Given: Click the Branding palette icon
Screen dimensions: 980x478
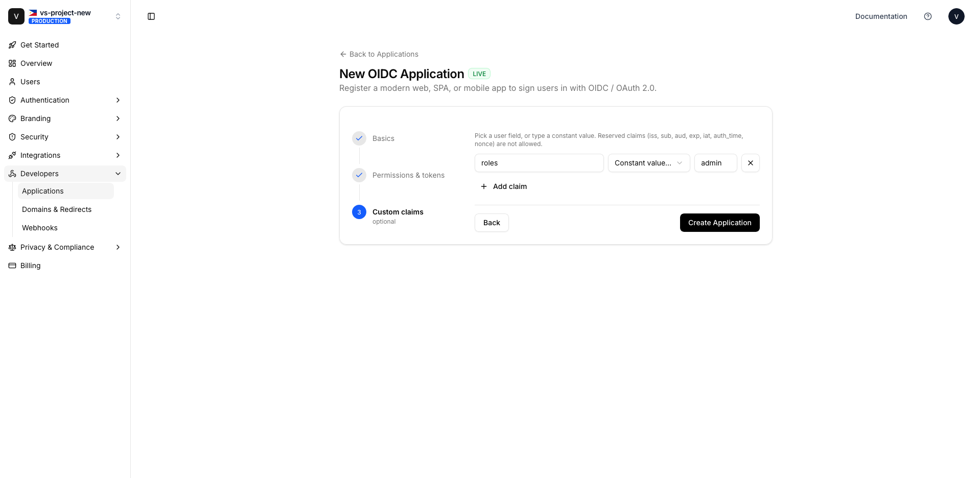Looking at the screenshot, I should (x=12, y=118).
